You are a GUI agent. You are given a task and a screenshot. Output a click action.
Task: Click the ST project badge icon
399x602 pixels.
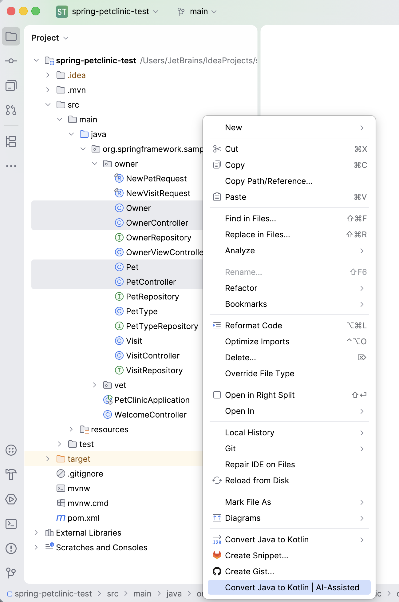pos(62,12)
